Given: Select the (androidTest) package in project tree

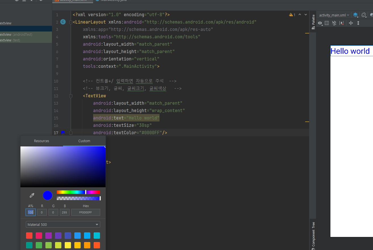Looking at the screenshot, I should pyautogui.click(x=26, y=34).
